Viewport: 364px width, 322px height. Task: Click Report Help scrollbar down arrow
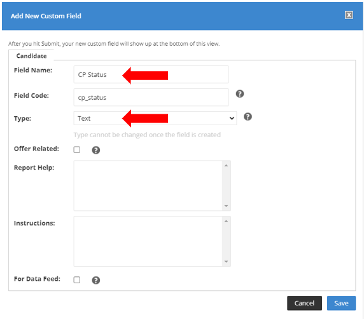[x=226, y=206]
